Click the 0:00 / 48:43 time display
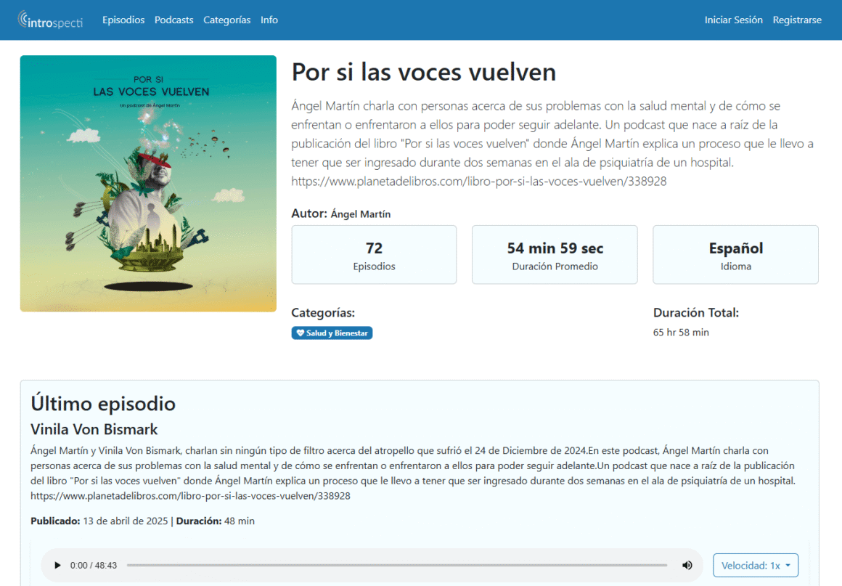The image size is (842, 586). 94,565
